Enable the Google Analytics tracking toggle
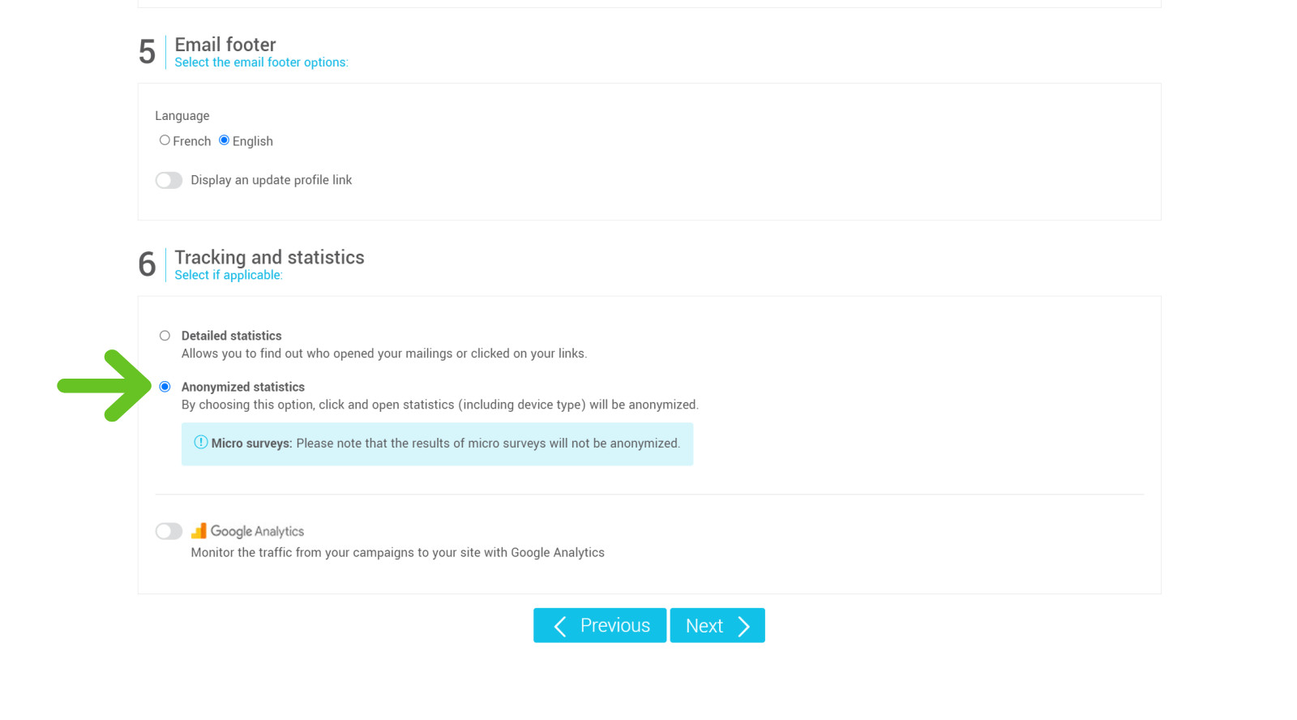Screen dimensions: 1297x720 coord(169,531)
